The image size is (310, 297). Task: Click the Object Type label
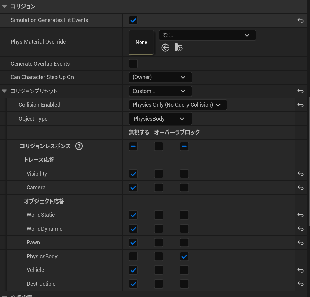[33, 119]
